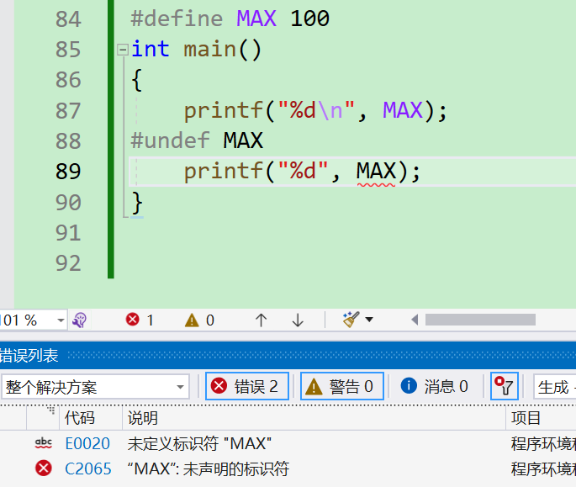Click the abc IntelliSense error icon
Viewport: 576px width, 487px height.
coord(44,443)
